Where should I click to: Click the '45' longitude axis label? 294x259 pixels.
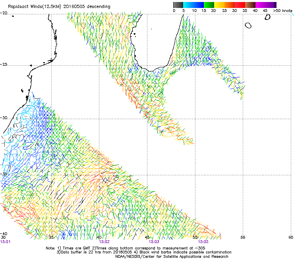click(x=147, y=237)
